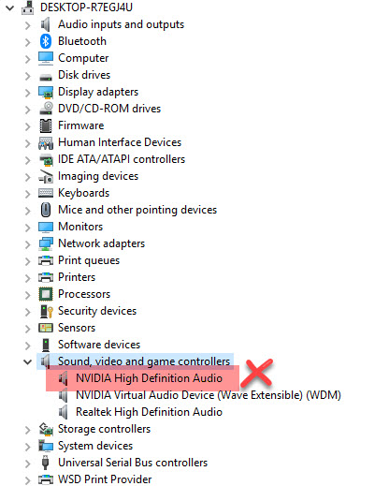The image size is (389, 486).
Task: Click the Imaging devices camera icon
Action: point(46,176)
